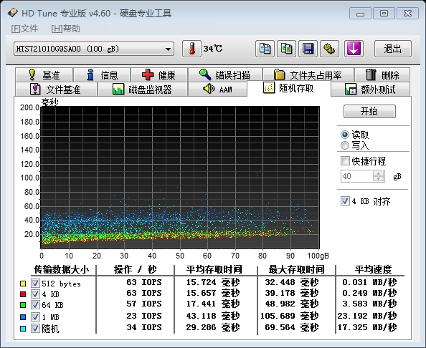The width and height of the screenshot is (426, 348).
Task: Click the 退出 exit button
Action: coord(393,49)
